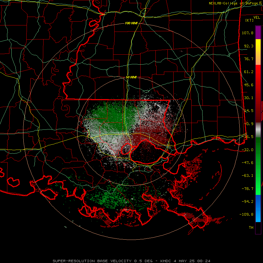
Task: Click the TH legend label
Action: (x=251, y=228)
